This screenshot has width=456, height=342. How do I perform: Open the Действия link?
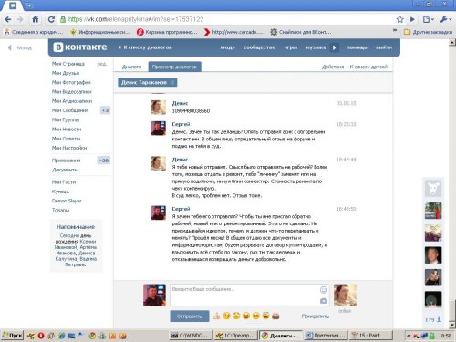(x=333, y=67)
